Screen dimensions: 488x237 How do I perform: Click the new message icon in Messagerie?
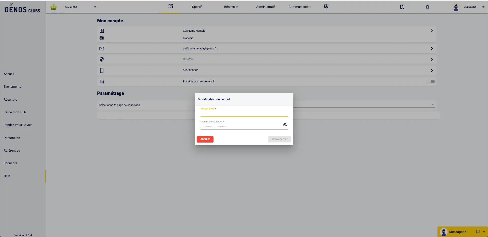(478, 231)
